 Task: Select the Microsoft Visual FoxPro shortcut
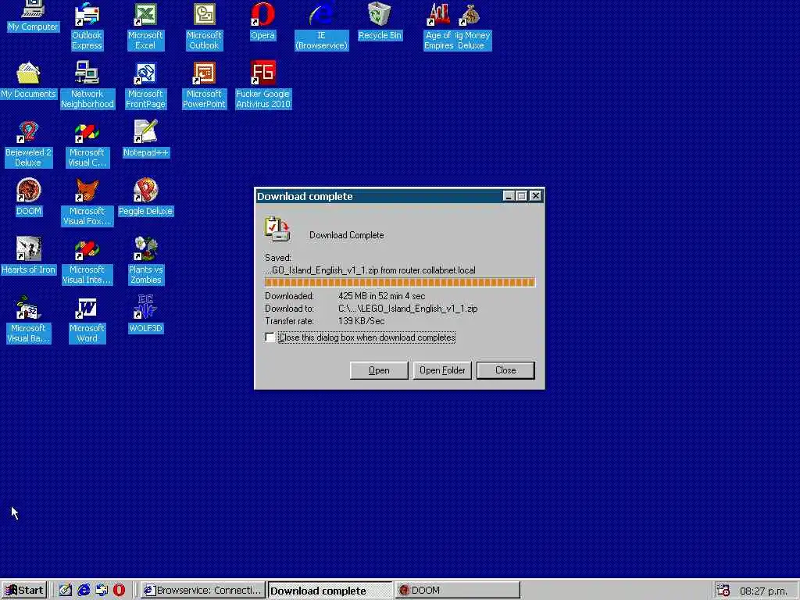(x=87, y=202)
